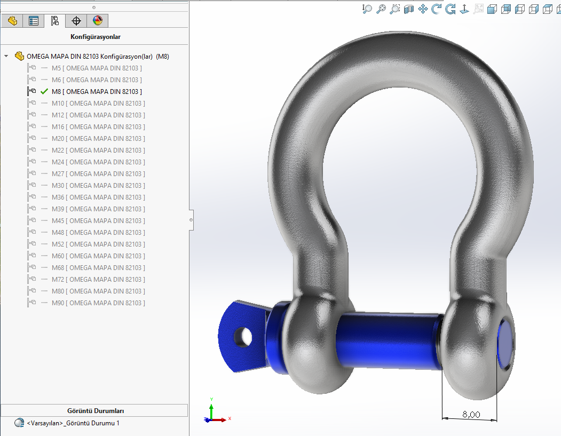This screenshot has height=436, width=561.
Task: Select the Roll View tool
Action: pos(451,9)
